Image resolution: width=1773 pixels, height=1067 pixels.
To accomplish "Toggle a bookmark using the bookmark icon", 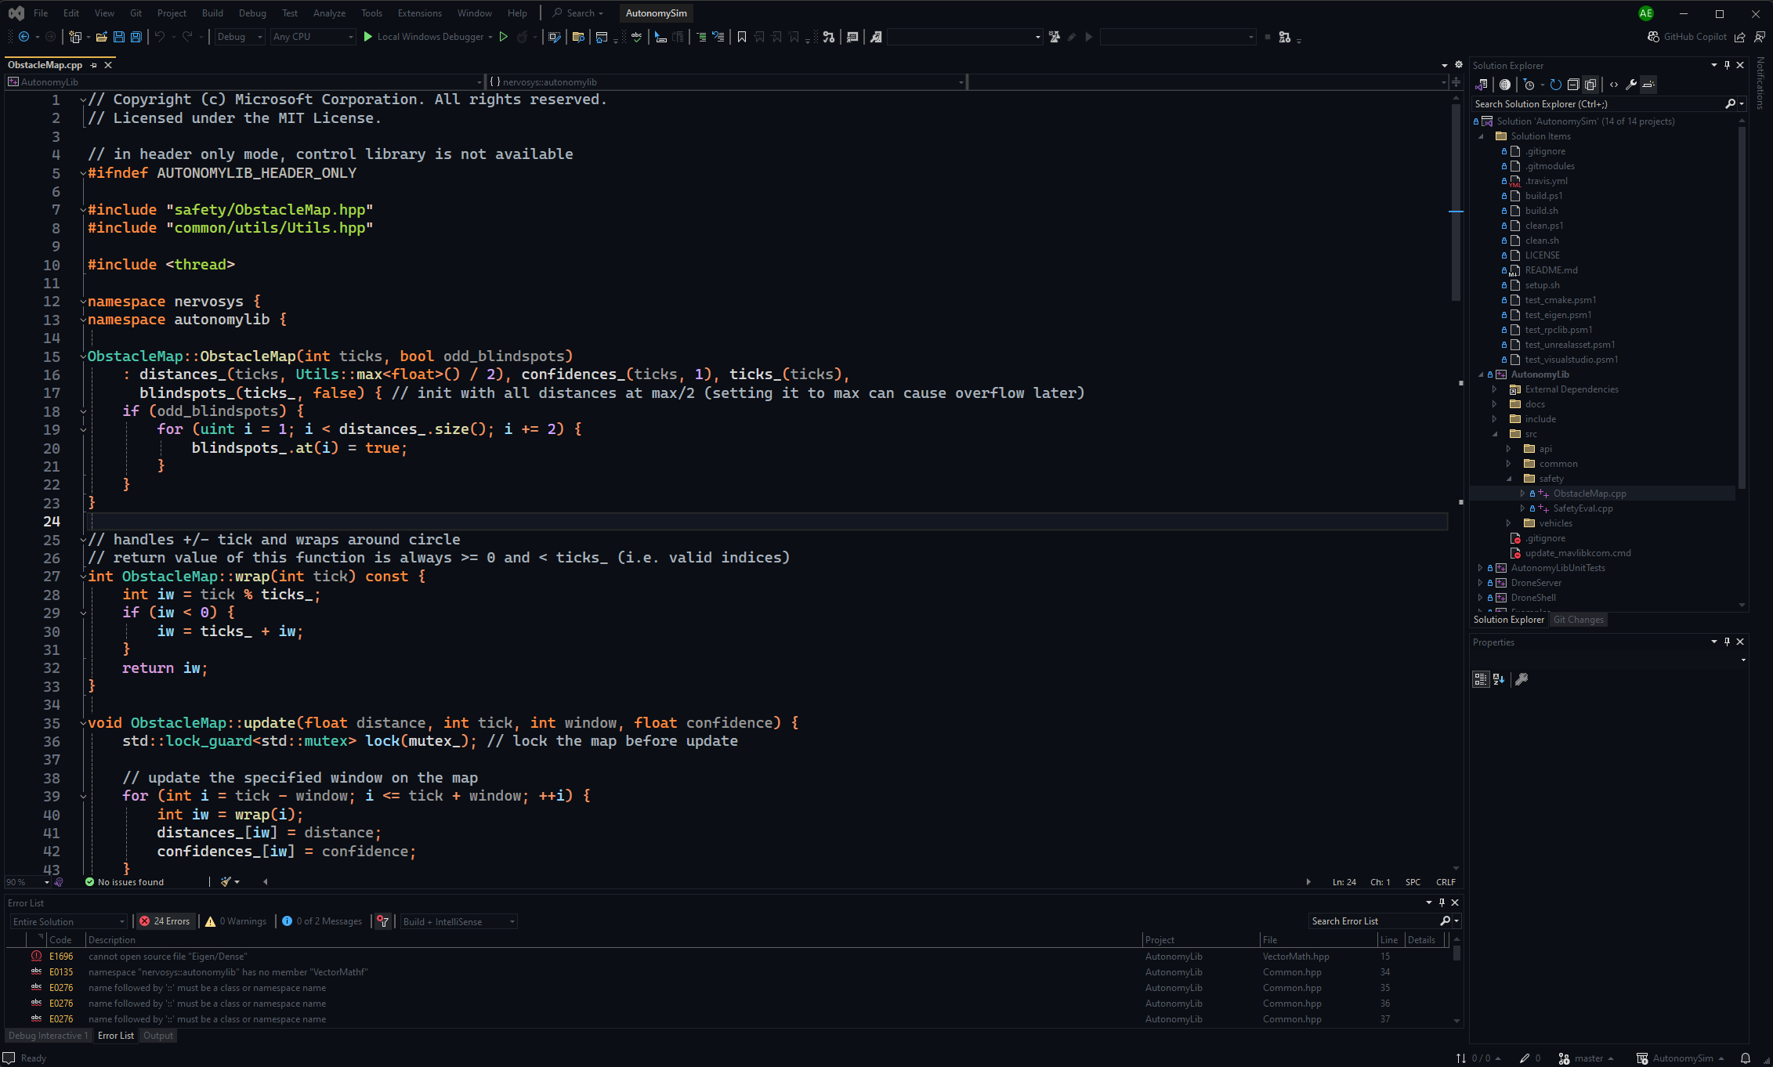I will point(741,37).
